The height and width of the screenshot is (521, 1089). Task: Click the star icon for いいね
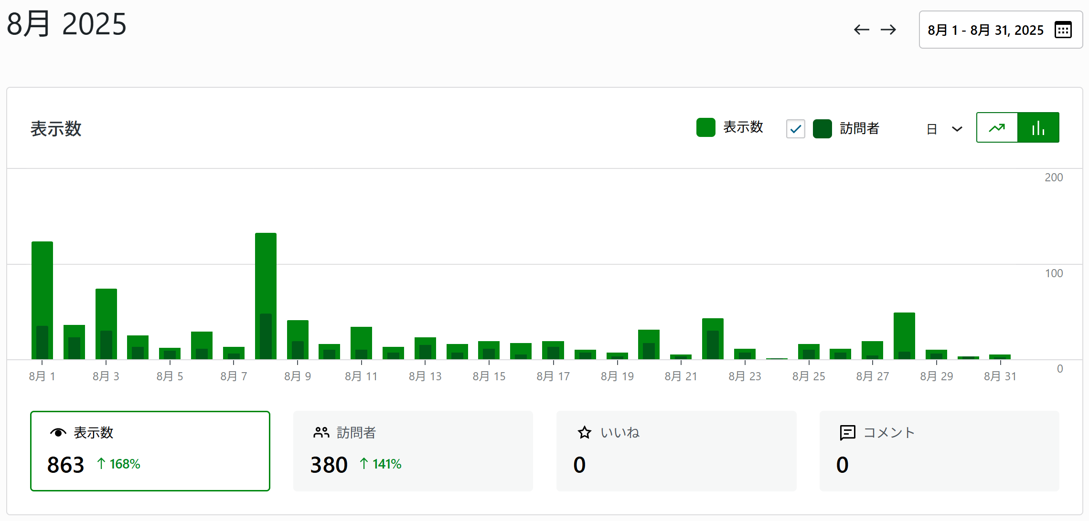[584, 433]
